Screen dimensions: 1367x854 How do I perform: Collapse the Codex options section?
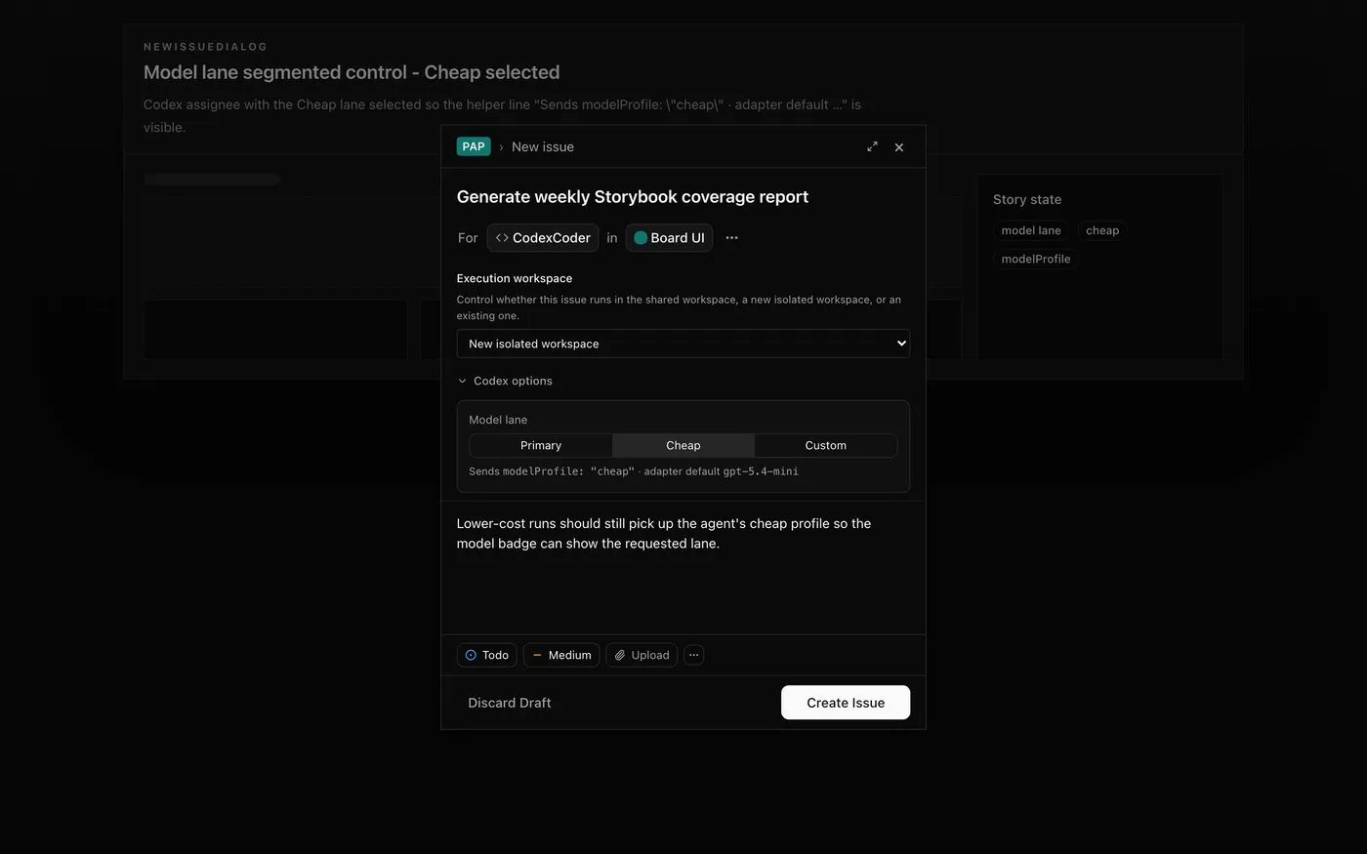pyautogui.click(x=505, y=381)
